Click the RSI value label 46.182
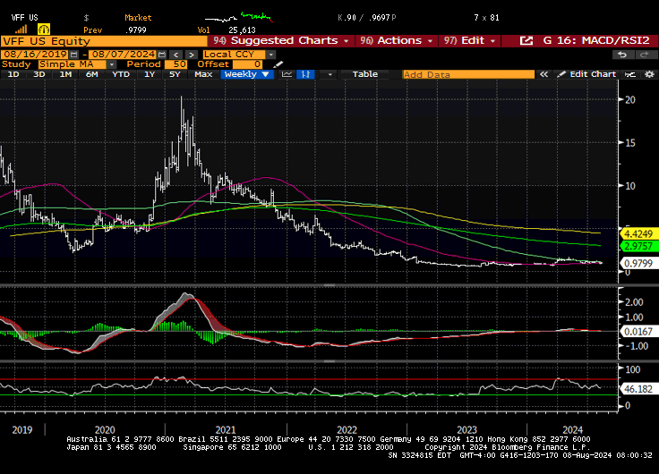This screenshot has height=474, width=659. (x=638, y=389)
